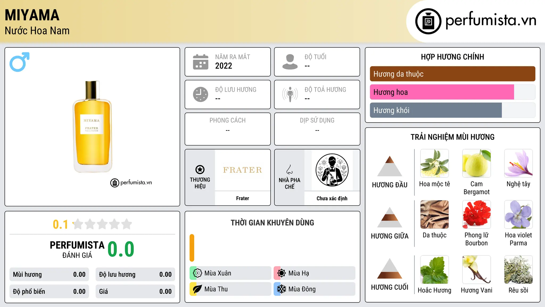Screen dimensions: 545x307
Task: Click the Hương cuối pyramid icon
Action: click(390, 268)
